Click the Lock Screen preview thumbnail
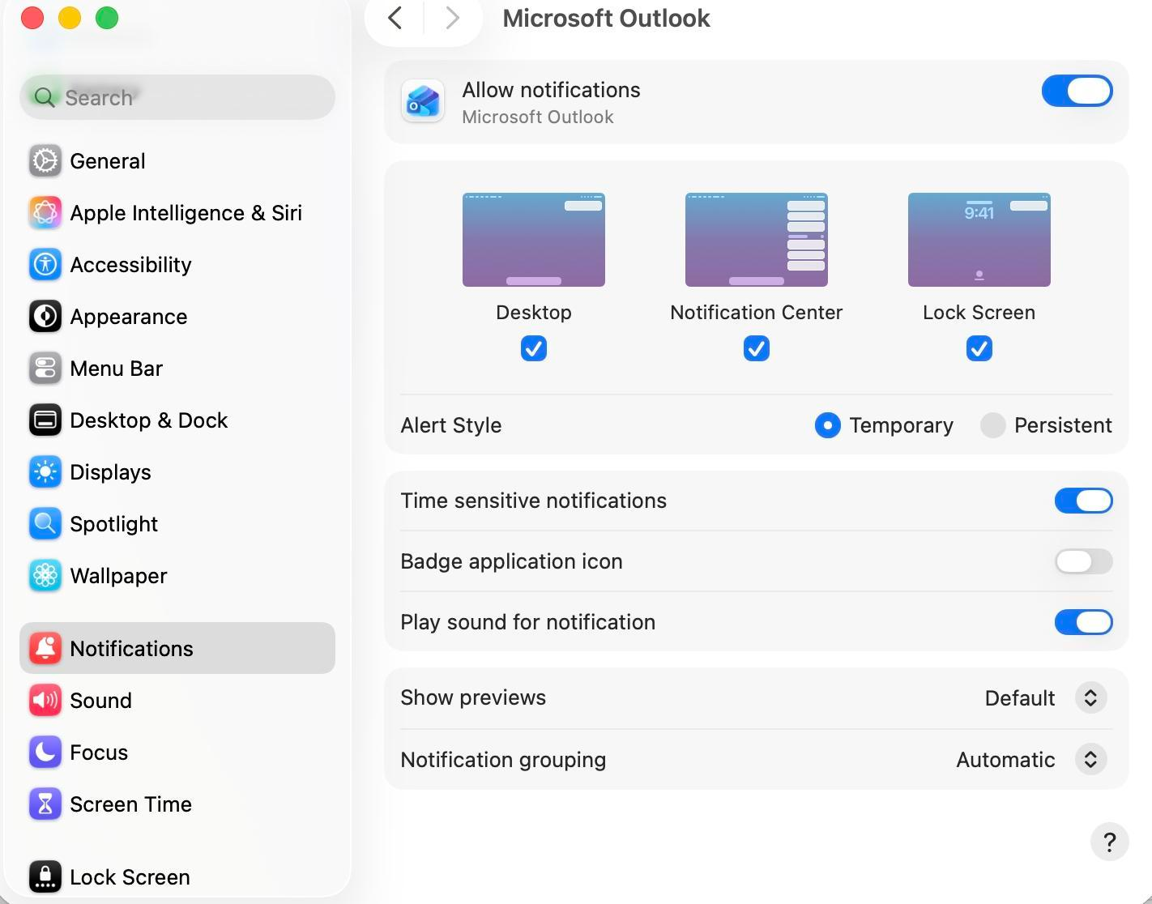1152x904 pixels. (x=979, y=240)
